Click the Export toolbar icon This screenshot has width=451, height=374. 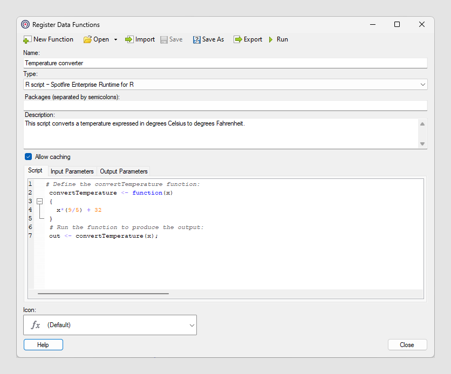tap(238, 39)
